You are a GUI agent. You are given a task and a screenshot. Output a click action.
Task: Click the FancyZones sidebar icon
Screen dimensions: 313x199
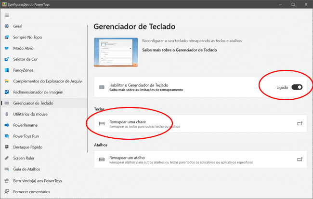(x=7, y=70)
